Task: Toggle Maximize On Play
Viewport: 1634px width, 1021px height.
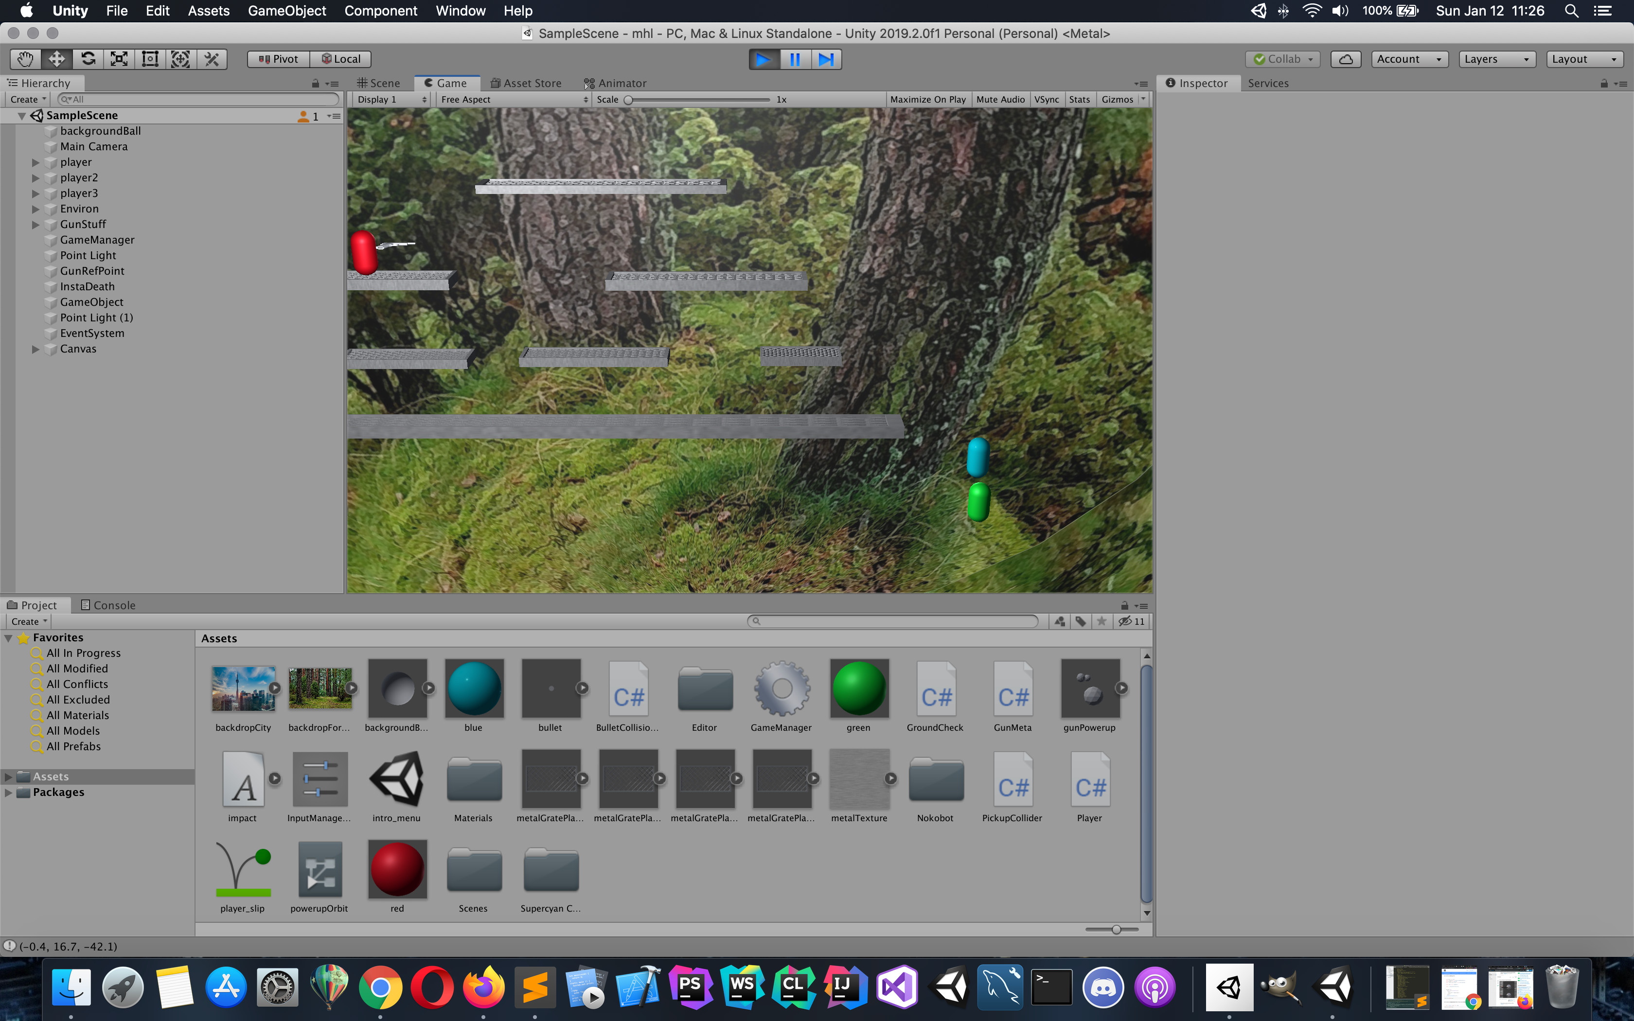Action: (x=928, y=99)
